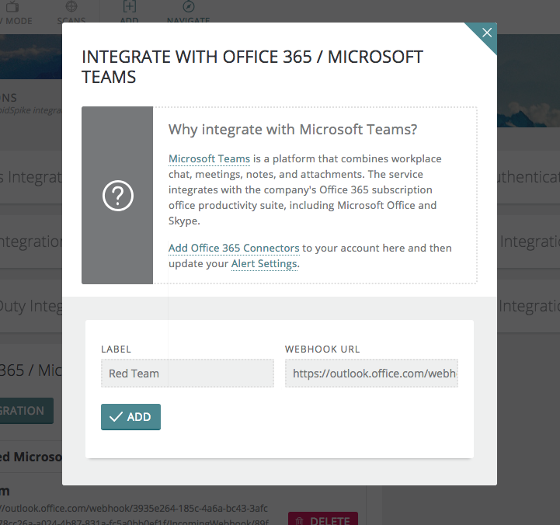Close the Office 365 integration dialog
Viewport: 560px width, 525px height.
click(486, 33)
